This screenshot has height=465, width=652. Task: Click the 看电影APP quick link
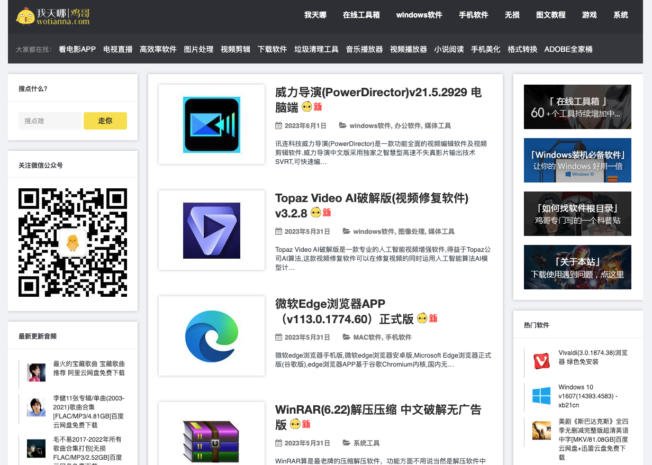(x=77, y=49)
